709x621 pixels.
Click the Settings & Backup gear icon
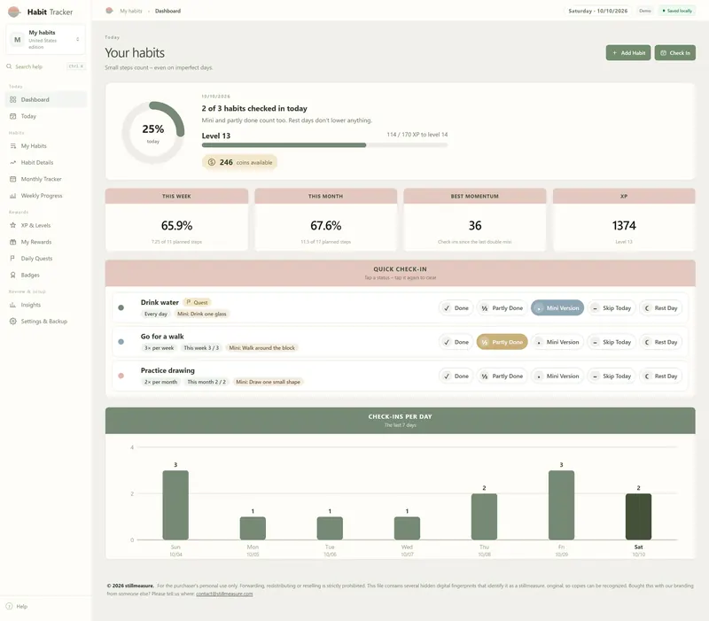coord(12,322)
